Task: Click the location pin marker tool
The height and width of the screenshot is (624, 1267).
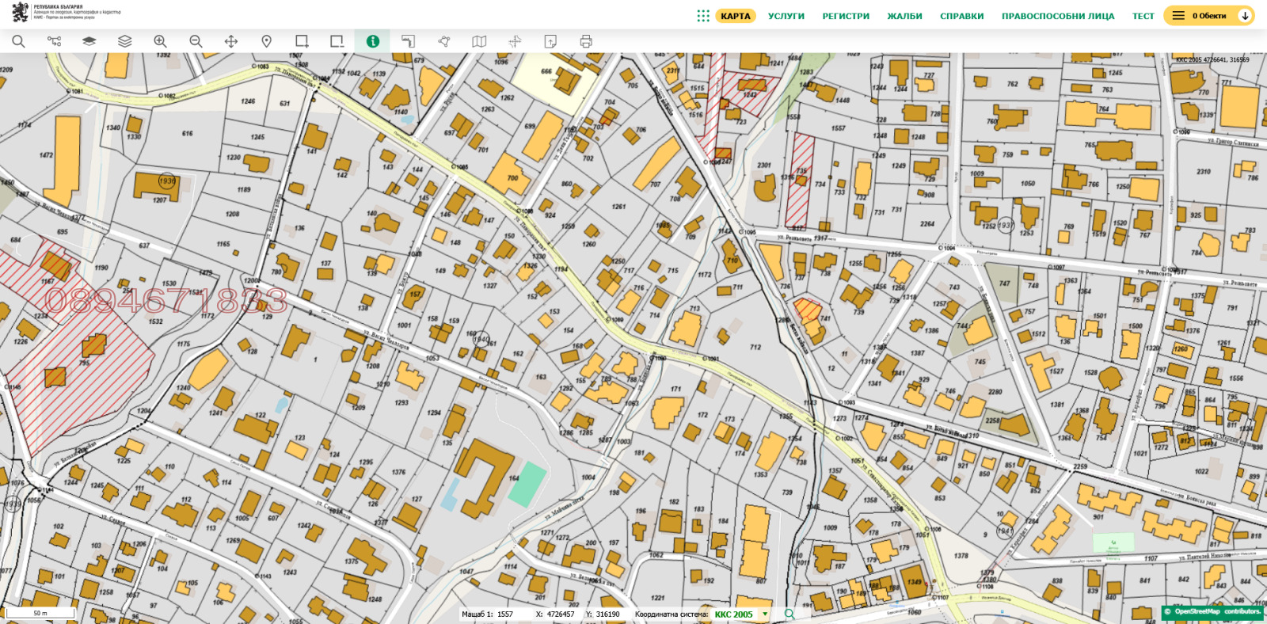Action: (267, 41)
